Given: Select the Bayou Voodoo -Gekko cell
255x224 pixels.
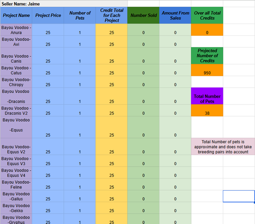Looking at the screenshot, I should 16,208.
